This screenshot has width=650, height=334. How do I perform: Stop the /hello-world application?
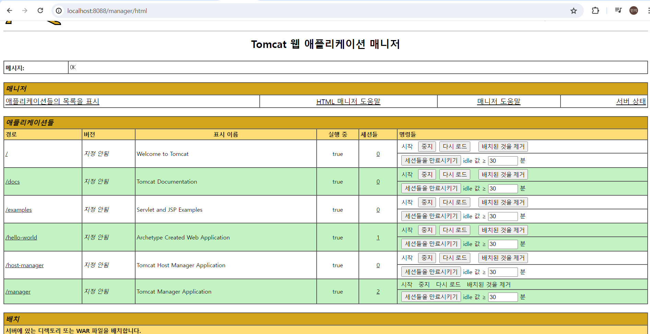427,230
